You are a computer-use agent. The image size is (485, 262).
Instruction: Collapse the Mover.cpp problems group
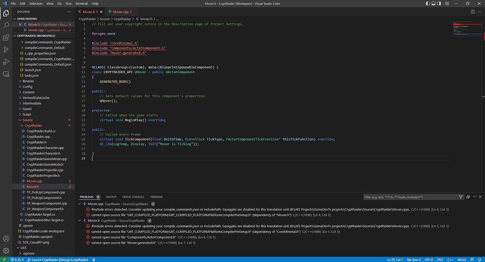pyautogui.click(x=80, y=204)
